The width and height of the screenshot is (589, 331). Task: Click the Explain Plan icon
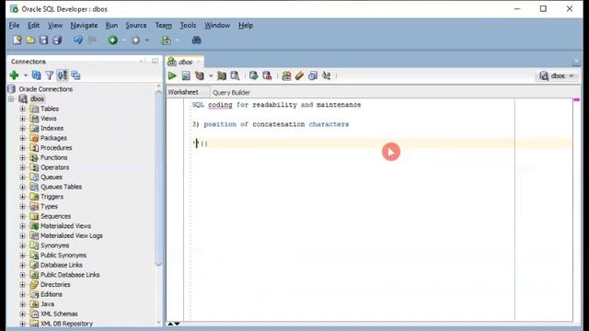pyautogui.click(x=200, y=75)
